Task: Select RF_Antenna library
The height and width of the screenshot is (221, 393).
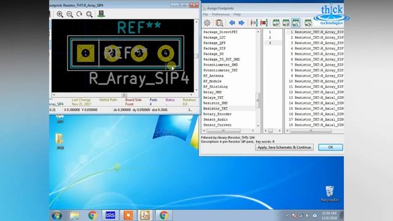Action: tap(213, 76)
